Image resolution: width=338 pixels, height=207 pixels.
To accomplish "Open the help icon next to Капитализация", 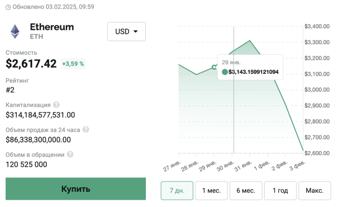I will [56, 105].
